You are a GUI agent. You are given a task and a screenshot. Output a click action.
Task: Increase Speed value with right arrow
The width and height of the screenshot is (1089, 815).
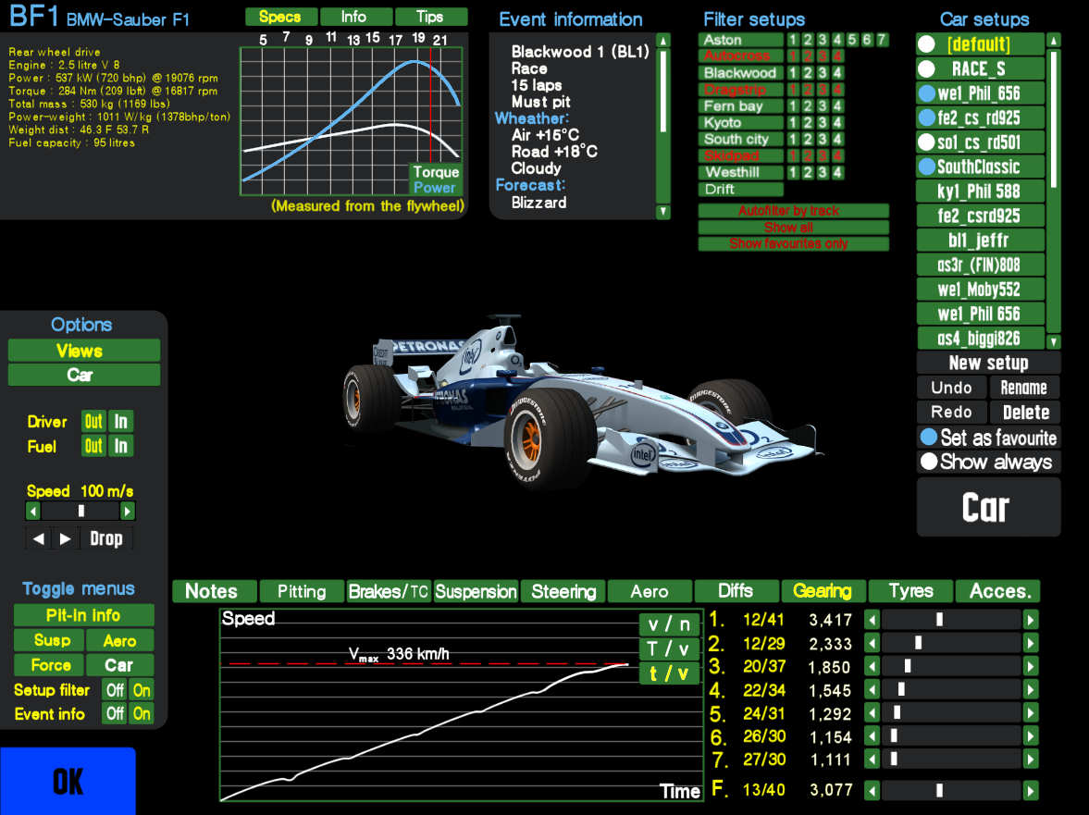(x=127, y=512)
